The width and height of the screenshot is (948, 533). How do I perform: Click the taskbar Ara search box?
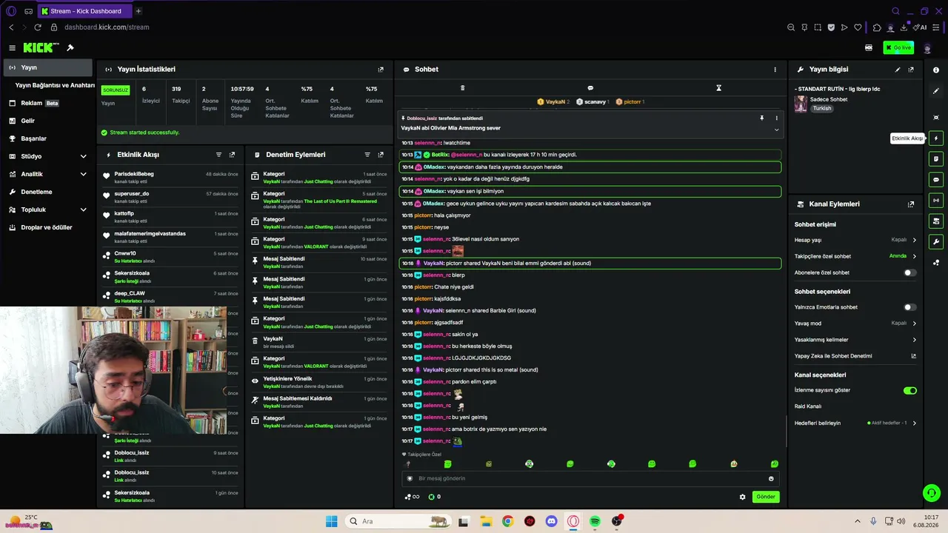click(398, 521)
